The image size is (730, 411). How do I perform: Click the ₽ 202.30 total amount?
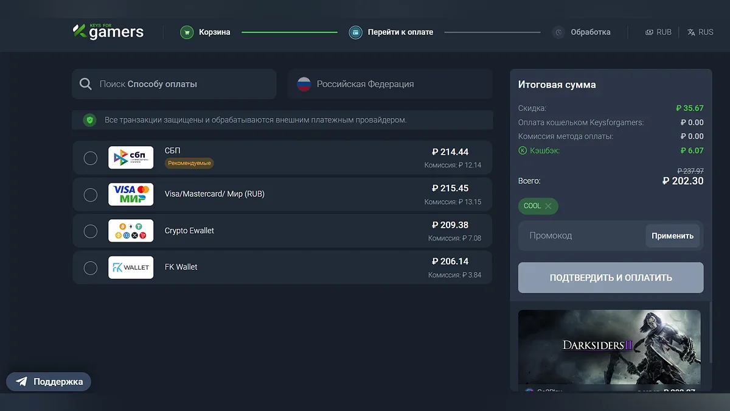click(683, 181)
